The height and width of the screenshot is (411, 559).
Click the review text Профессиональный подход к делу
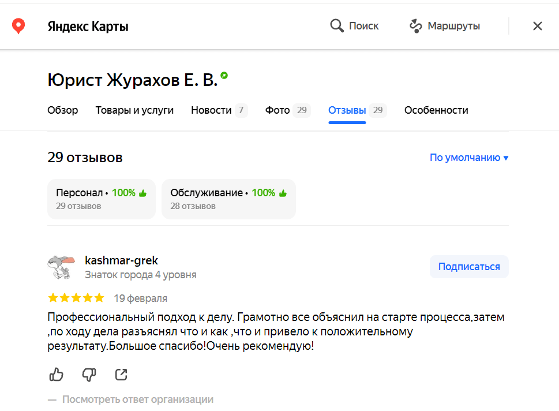tap(276, 331)
